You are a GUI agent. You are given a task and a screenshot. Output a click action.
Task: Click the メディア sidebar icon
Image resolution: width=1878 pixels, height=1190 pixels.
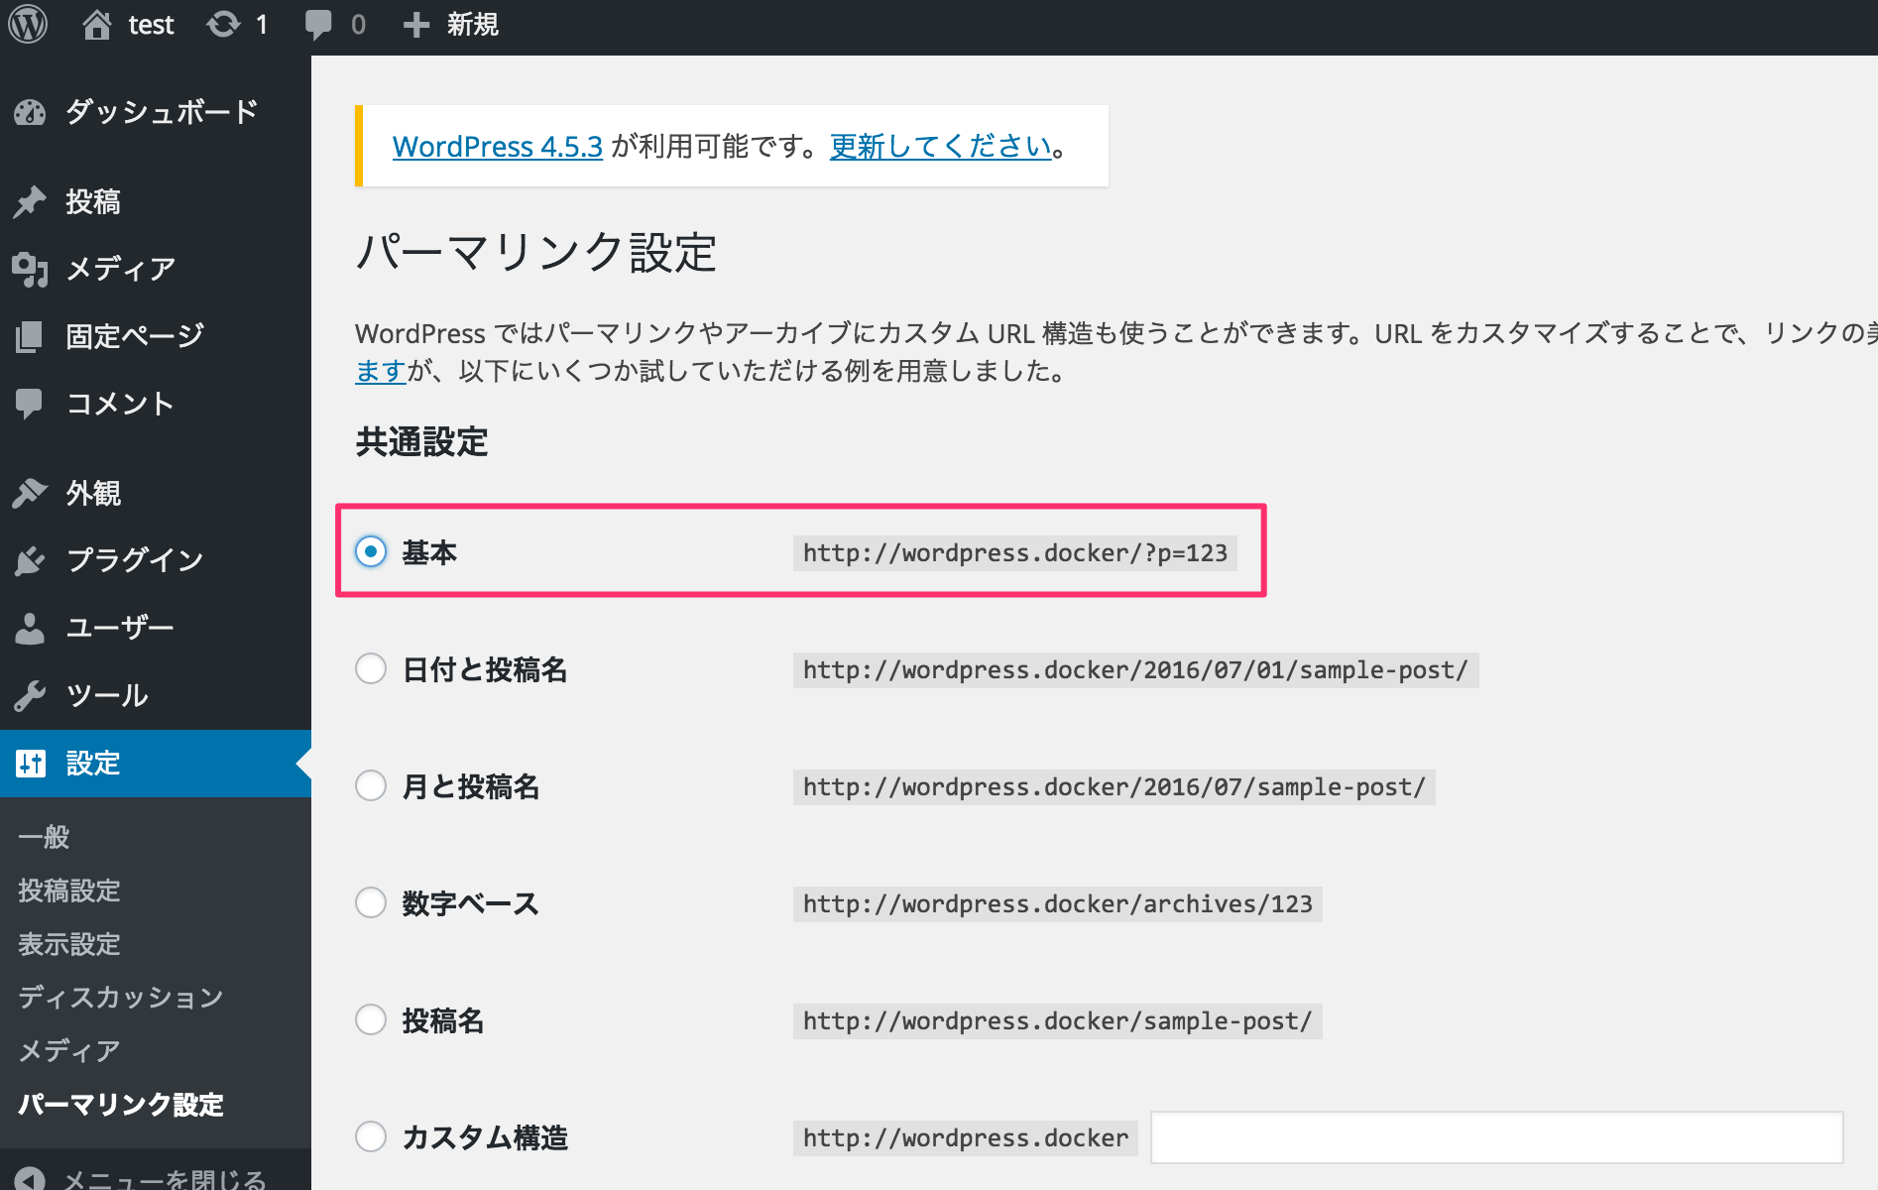(x=30, y=269)
